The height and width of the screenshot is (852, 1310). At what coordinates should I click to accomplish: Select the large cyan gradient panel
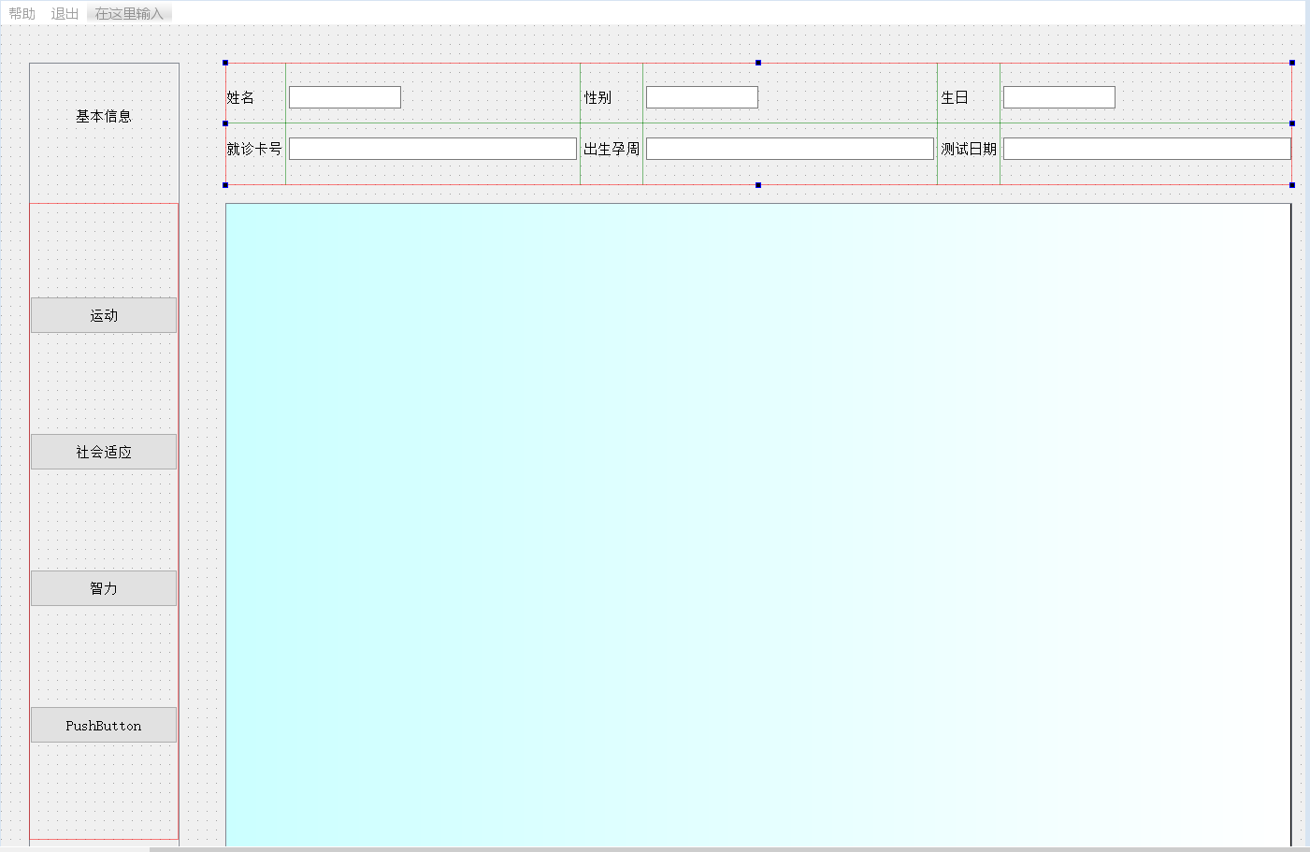click(758, 525)
